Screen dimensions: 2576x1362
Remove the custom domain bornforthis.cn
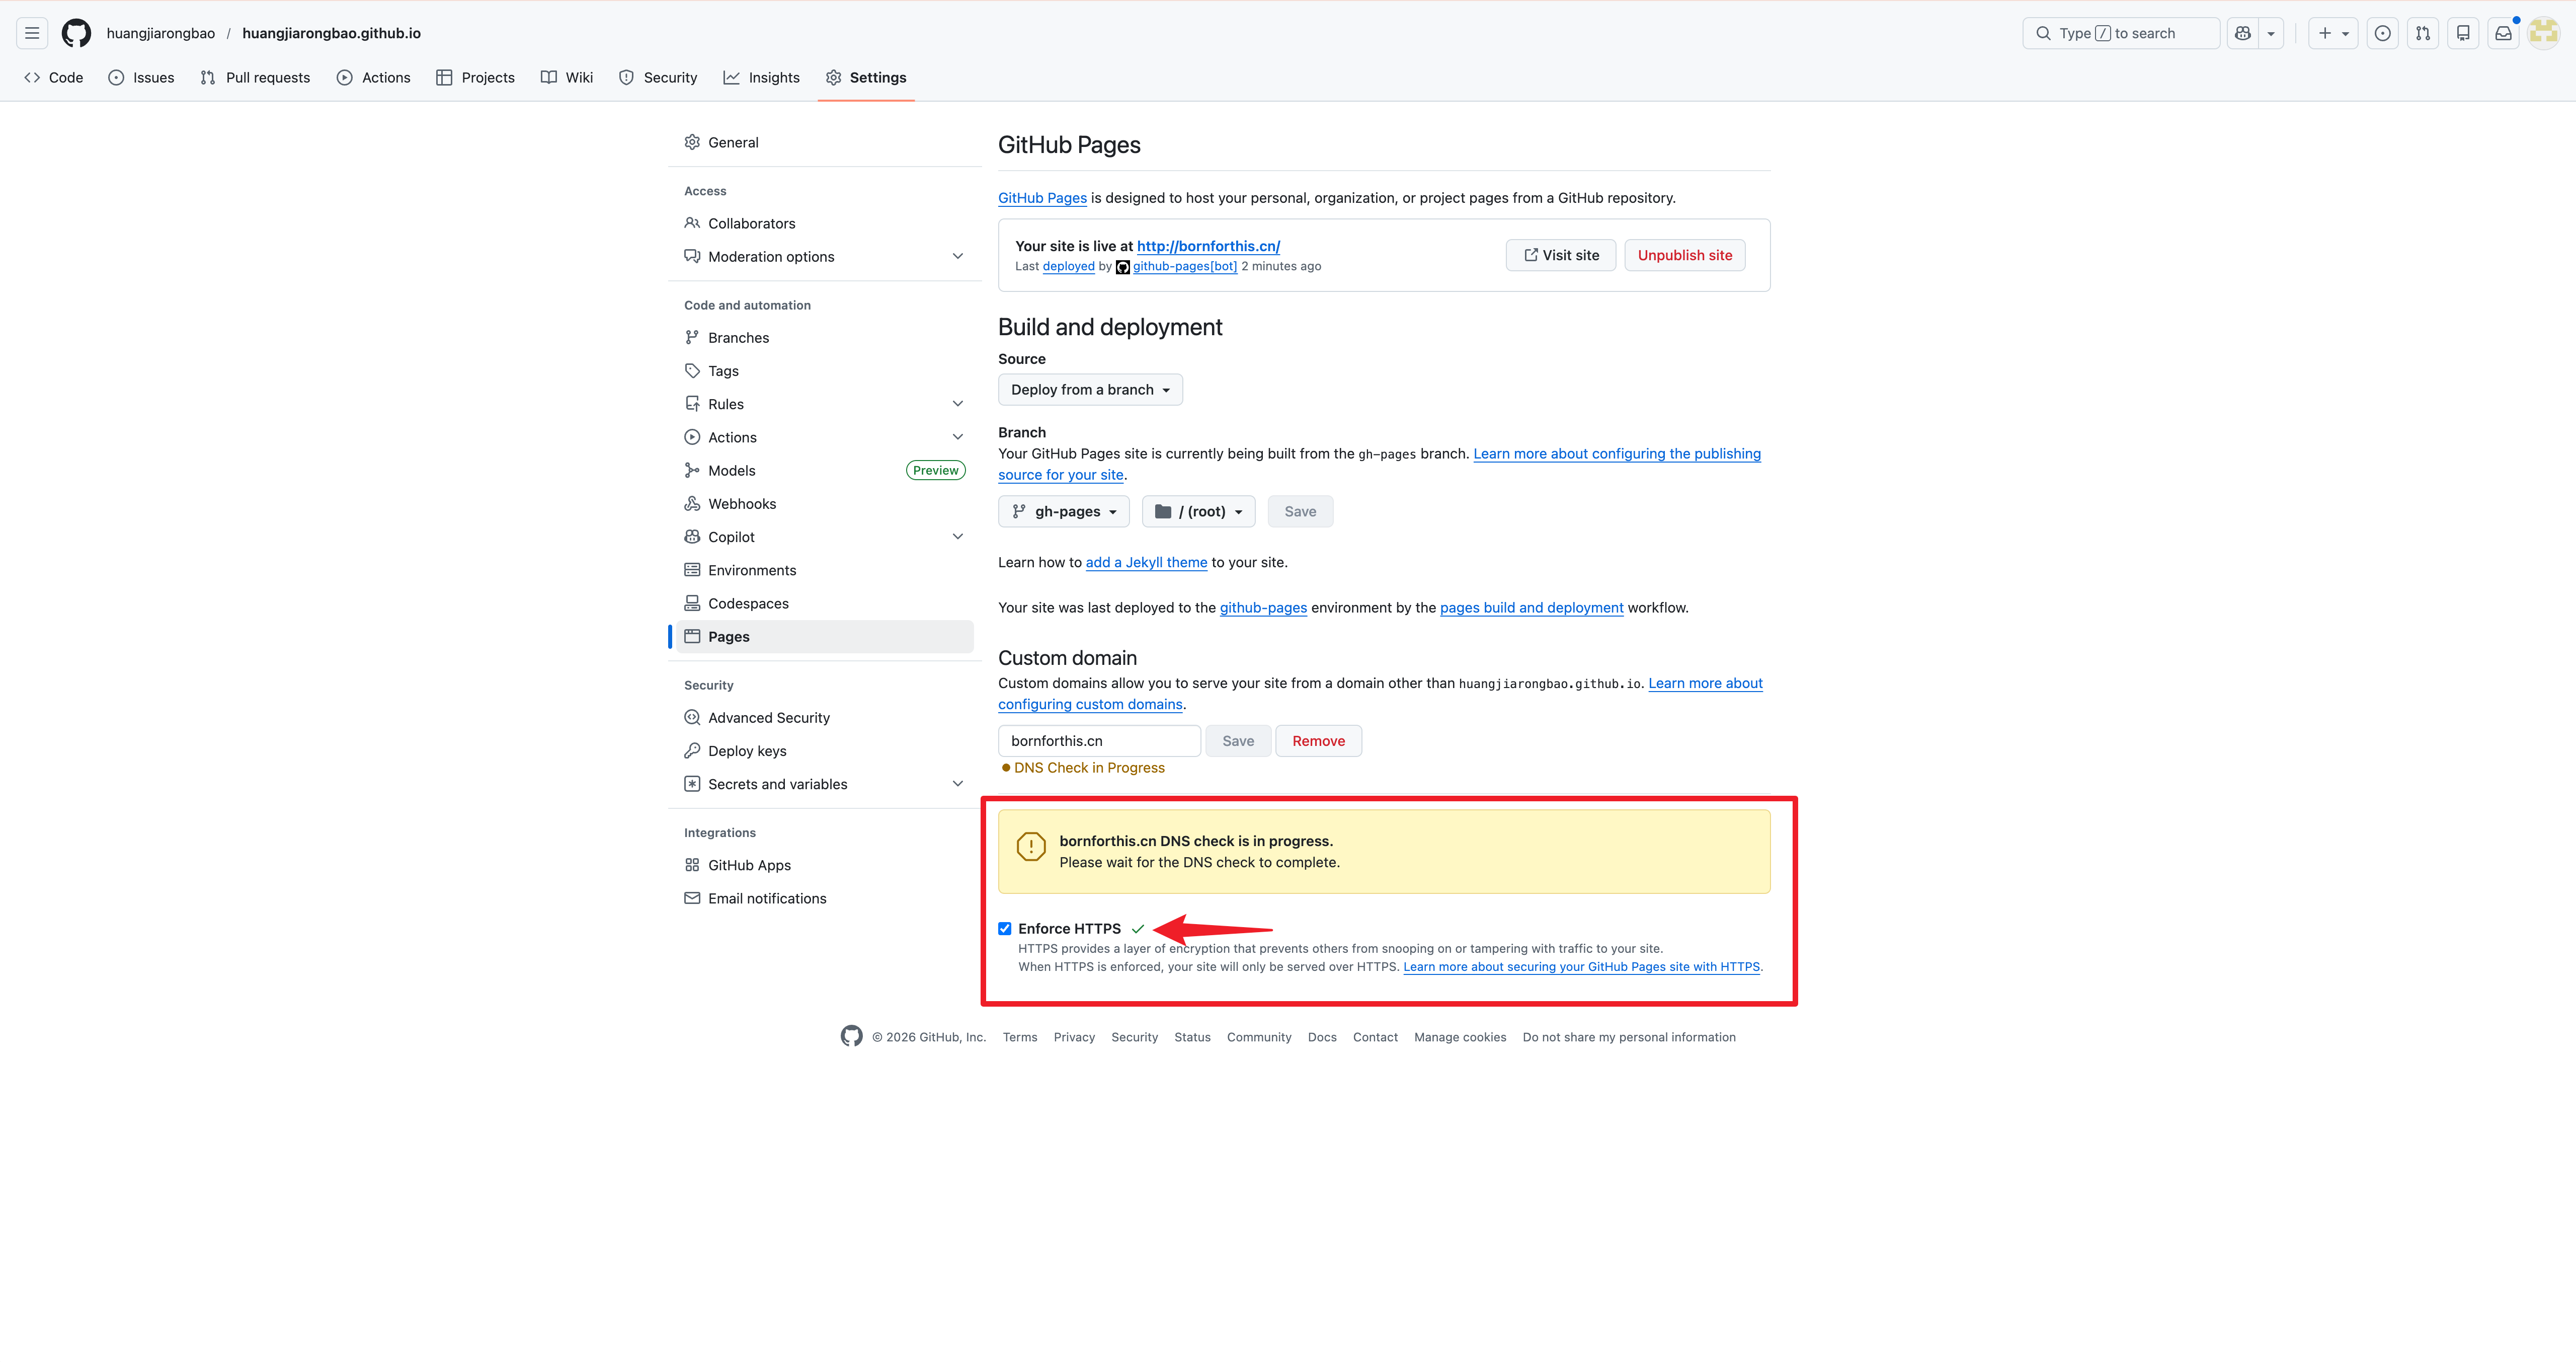(x=1318, y=740)
